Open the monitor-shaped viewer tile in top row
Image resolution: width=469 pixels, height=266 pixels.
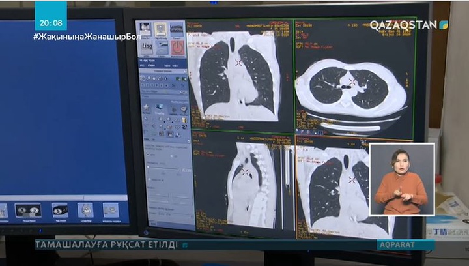(x=161, y=29)
